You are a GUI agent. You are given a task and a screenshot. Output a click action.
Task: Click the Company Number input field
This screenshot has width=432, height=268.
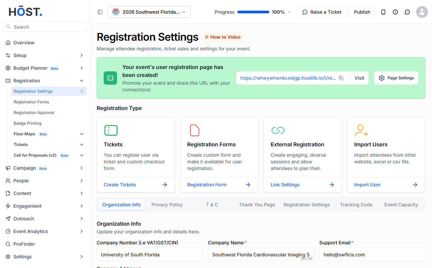click(x=150, y=254)
